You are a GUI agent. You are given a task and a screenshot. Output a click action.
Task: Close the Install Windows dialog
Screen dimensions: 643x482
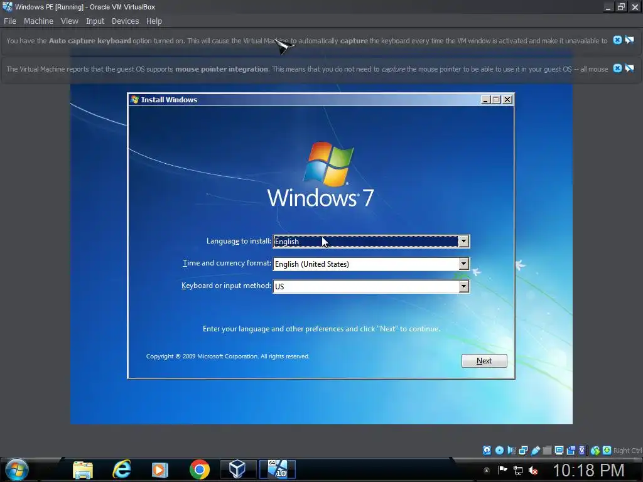pyautogui.click(x=507, y=100)
